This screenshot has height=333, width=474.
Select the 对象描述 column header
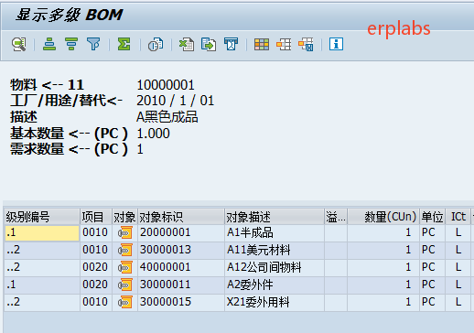[x=275, y=217]
